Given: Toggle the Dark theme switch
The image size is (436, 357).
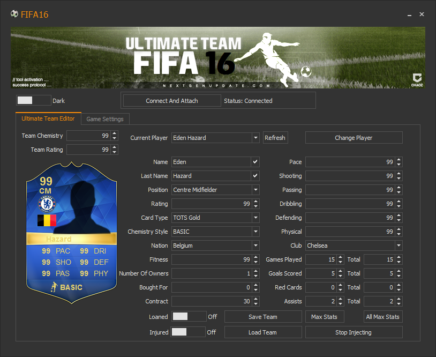Looking at the screenshot, I should (x=34, y=100).
